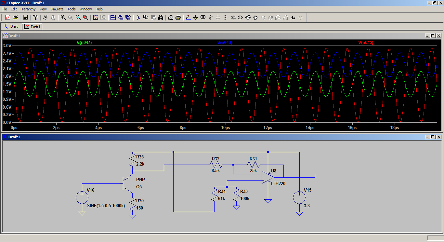Copy with the duplicate pages icon
The image size is (444, 242).
pos(146,17)
